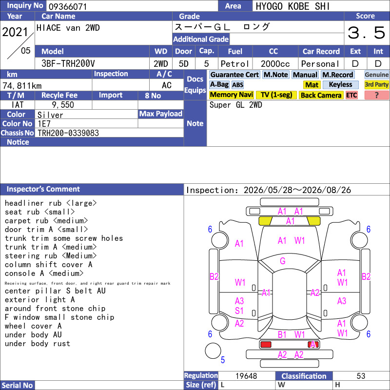Click the car name HIACE van 2WD
Viewport: 390px width, 390px height.
(68, 28)
